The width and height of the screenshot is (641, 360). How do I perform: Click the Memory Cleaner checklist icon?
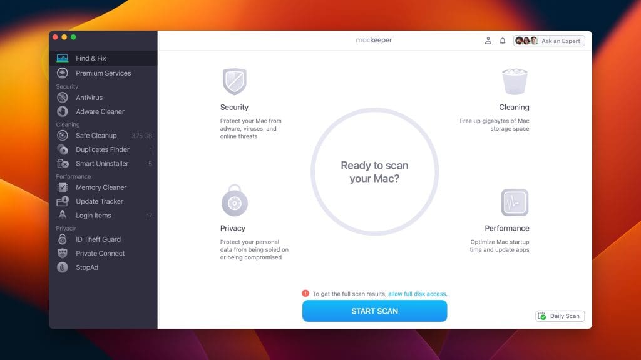(63, 187)
